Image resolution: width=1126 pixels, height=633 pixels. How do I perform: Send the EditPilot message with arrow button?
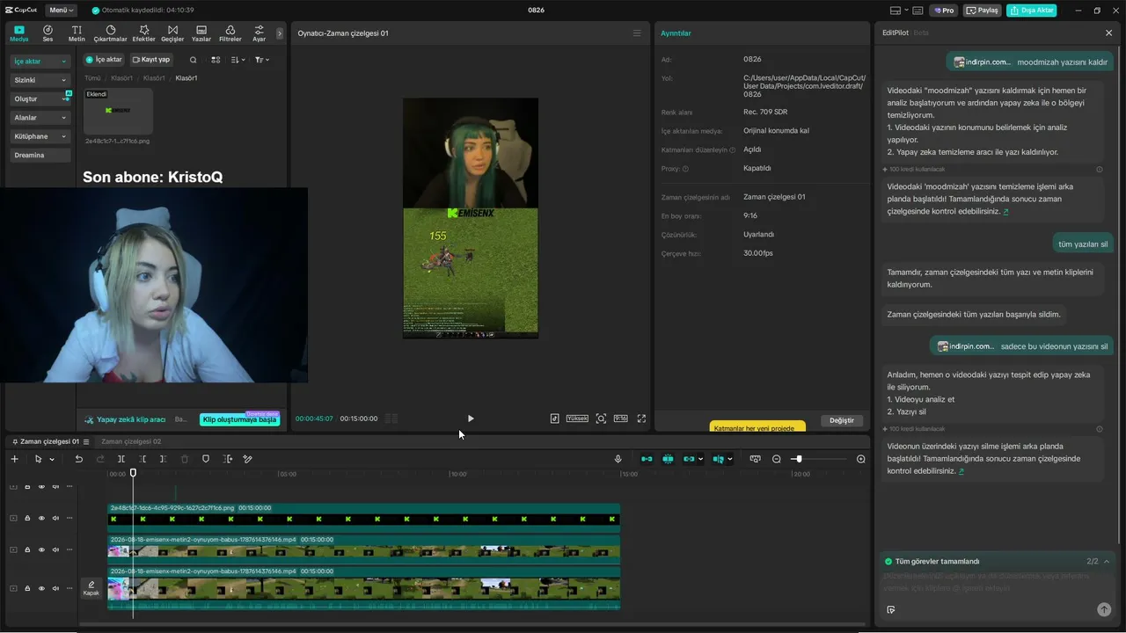(x=1104, y=609)
